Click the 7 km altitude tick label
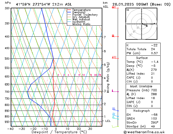This screenshot has height=134, width=173. pos(105,37)
